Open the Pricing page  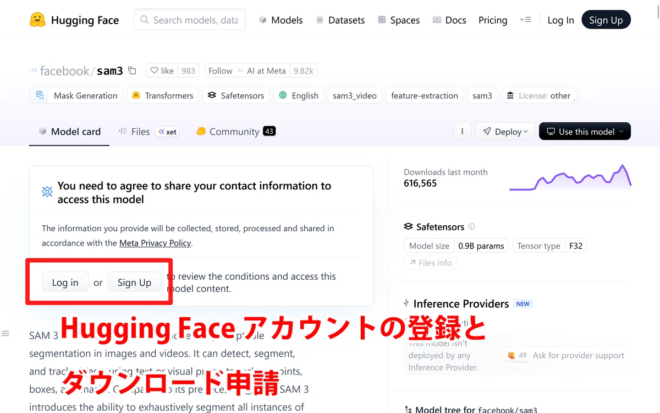tap(493, 20)
